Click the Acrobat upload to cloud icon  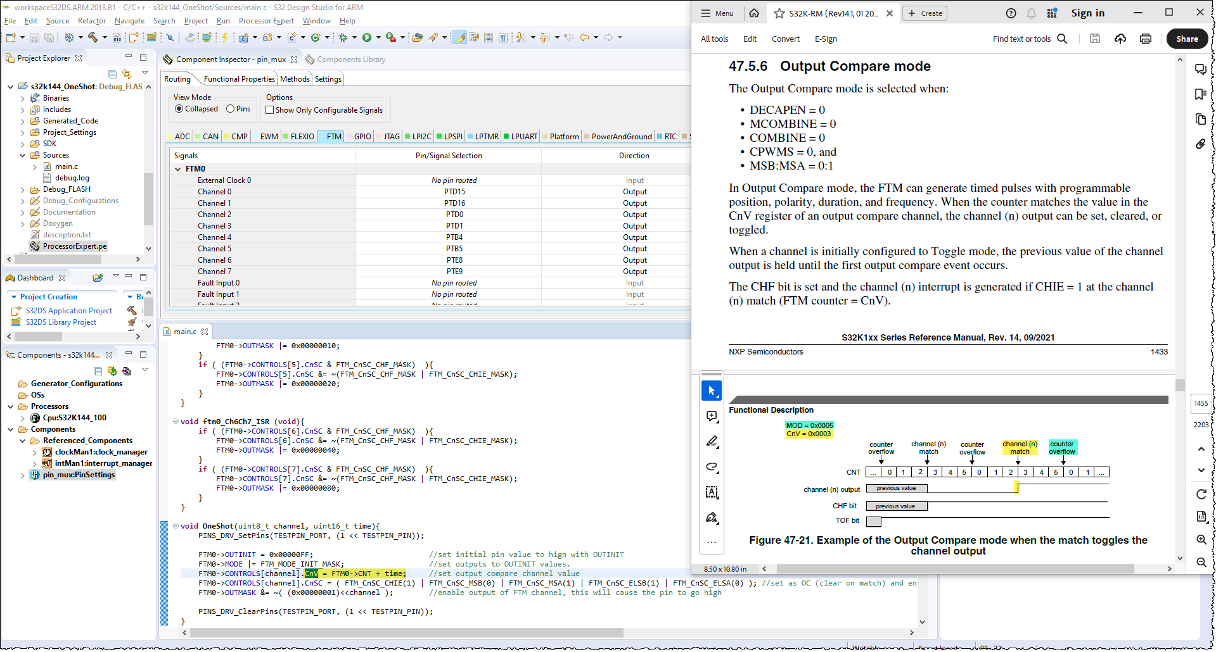pos(1120,39)
